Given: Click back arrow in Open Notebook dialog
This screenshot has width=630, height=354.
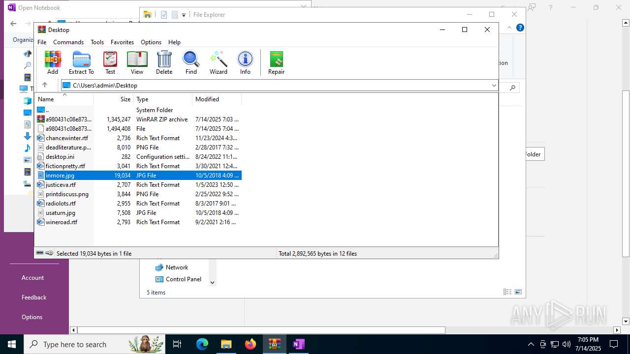Looking at the screenshot, I should click(13, 24).
